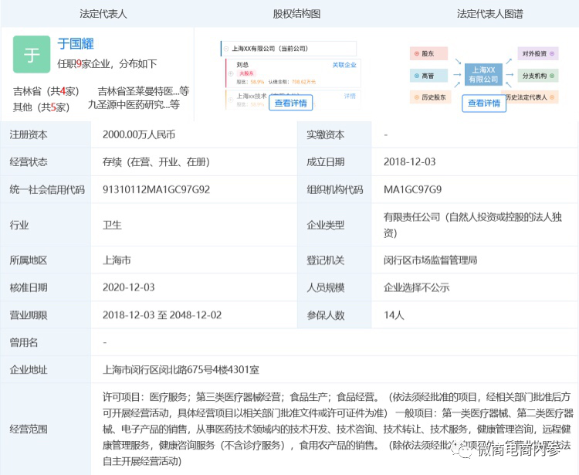Open 查看详情 button under 法定代表人图谱
Image resolution: width=579 pixels, height=475 pixels.
tap(484, 103)
